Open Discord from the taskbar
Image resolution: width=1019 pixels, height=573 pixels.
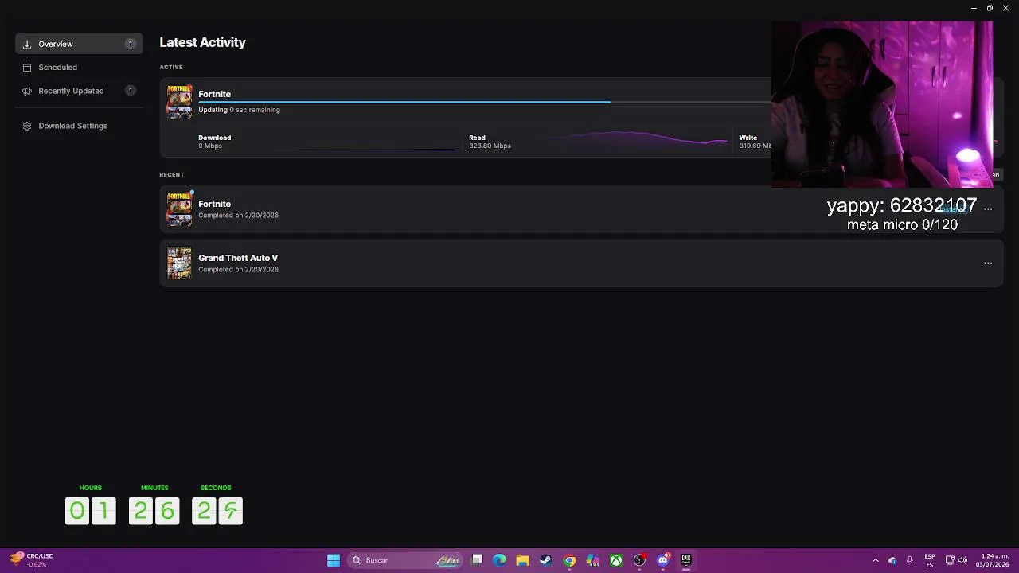pos(663,560)
